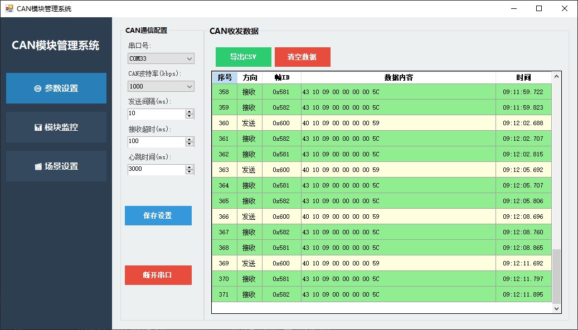Screen dimensions: 578x330
Task: Open the 场景设置 page
Action: pos(56,166)
